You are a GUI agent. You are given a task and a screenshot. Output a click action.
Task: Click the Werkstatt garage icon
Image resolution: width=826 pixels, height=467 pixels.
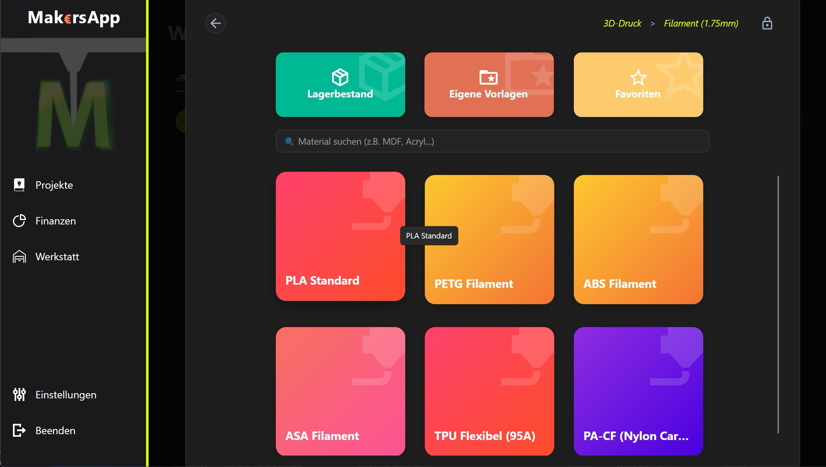(x=19, y=257)
